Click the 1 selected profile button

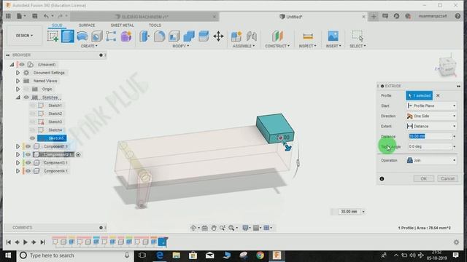tap(419, 95)
